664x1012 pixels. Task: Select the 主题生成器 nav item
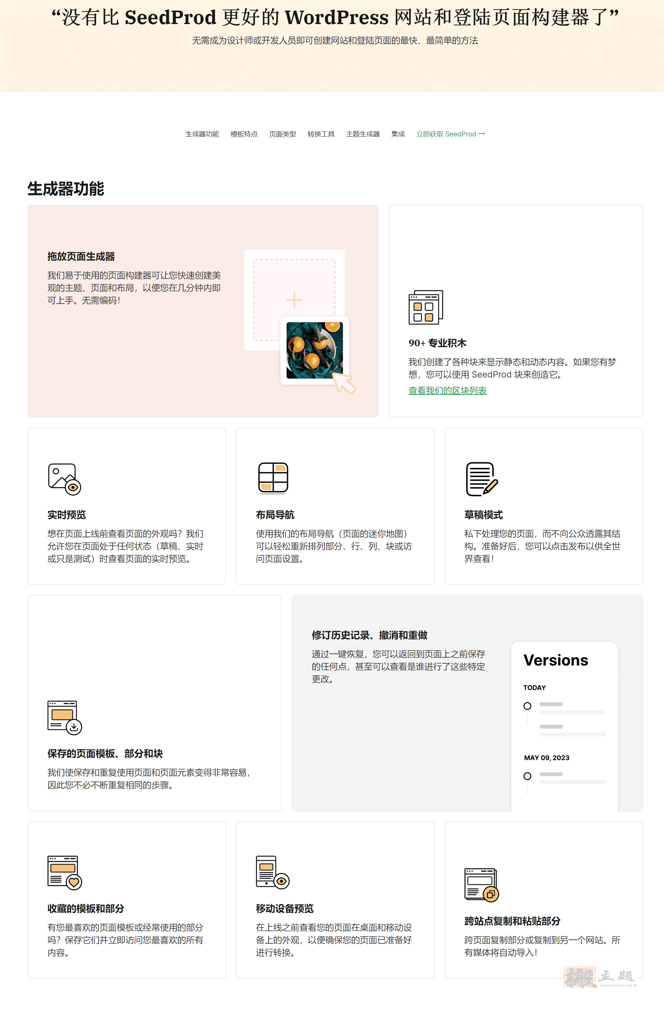coord(363,134)
